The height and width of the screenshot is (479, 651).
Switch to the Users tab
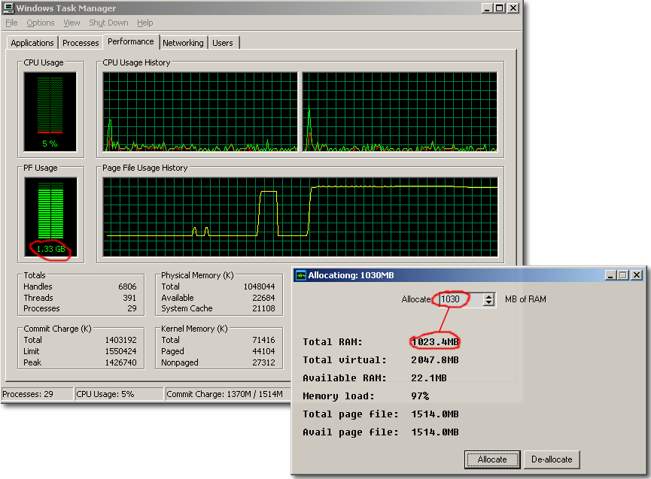point(223,43)
